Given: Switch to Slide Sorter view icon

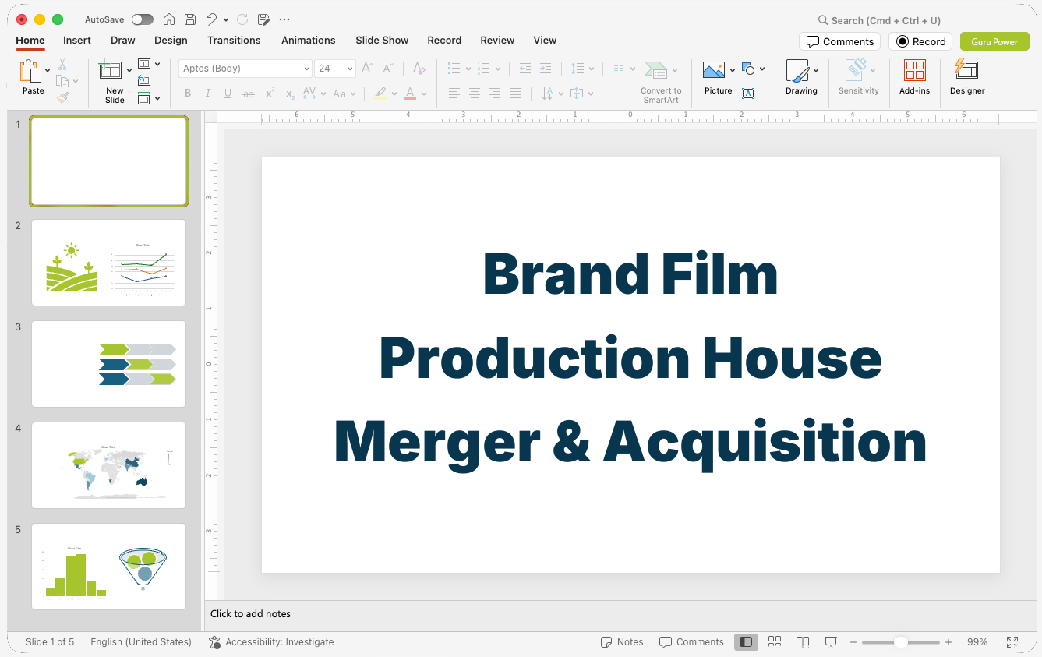Looking at the screenshot, I should click(775, 642).
